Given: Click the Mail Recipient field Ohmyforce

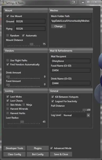Looking at the screenshot, I should point(70,61).
